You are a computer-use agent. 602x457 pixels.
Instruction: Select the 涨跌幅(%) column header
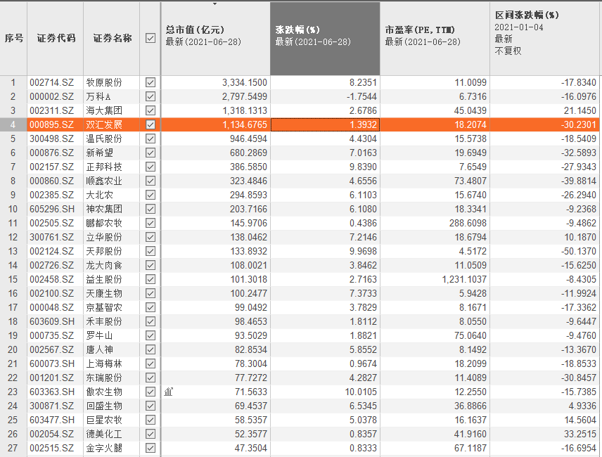(x=325, y=39)
